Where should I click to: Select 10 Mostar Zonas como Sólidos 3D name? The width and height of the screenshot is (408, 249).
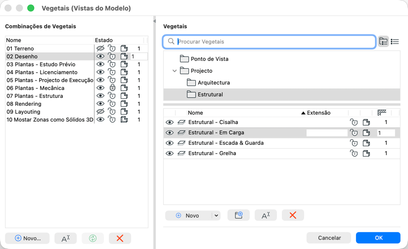(49, 120)
